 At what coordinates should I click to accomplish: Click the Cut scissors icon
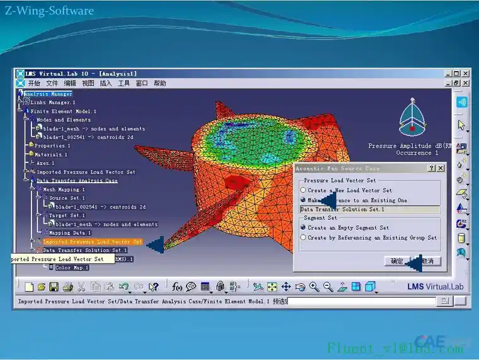[x=81, y=287]
